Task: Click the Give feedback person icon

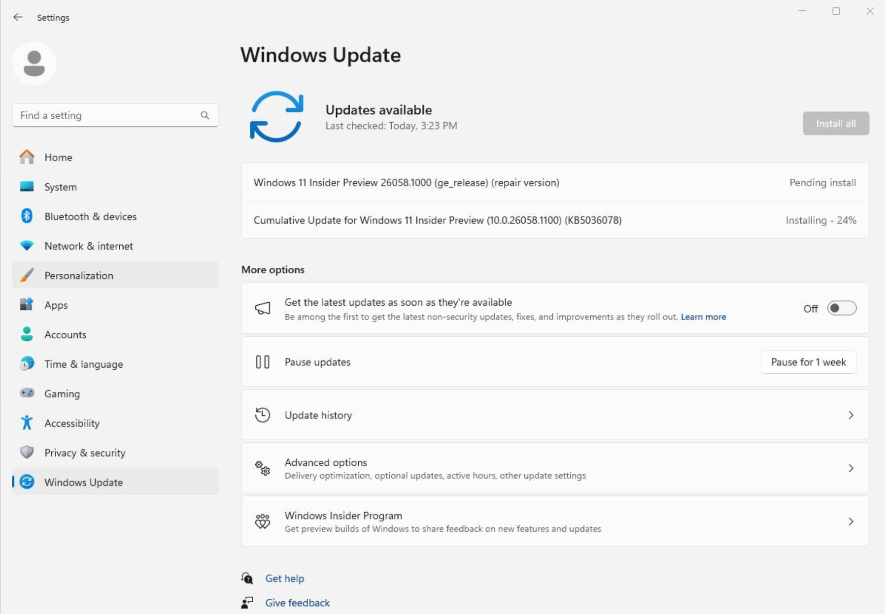Action: (247, 603)
